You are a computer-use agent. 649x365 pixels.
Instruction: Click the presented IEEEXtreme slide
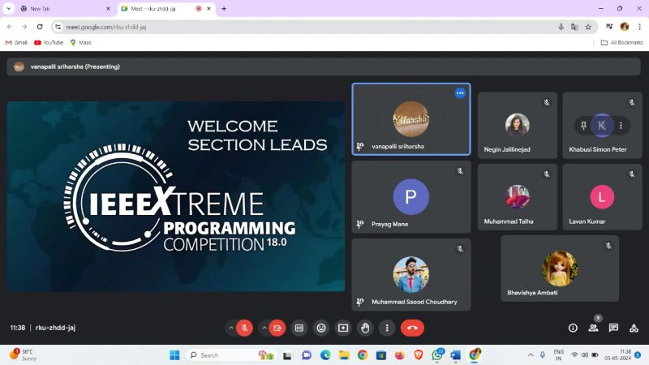tap(175, 196)
